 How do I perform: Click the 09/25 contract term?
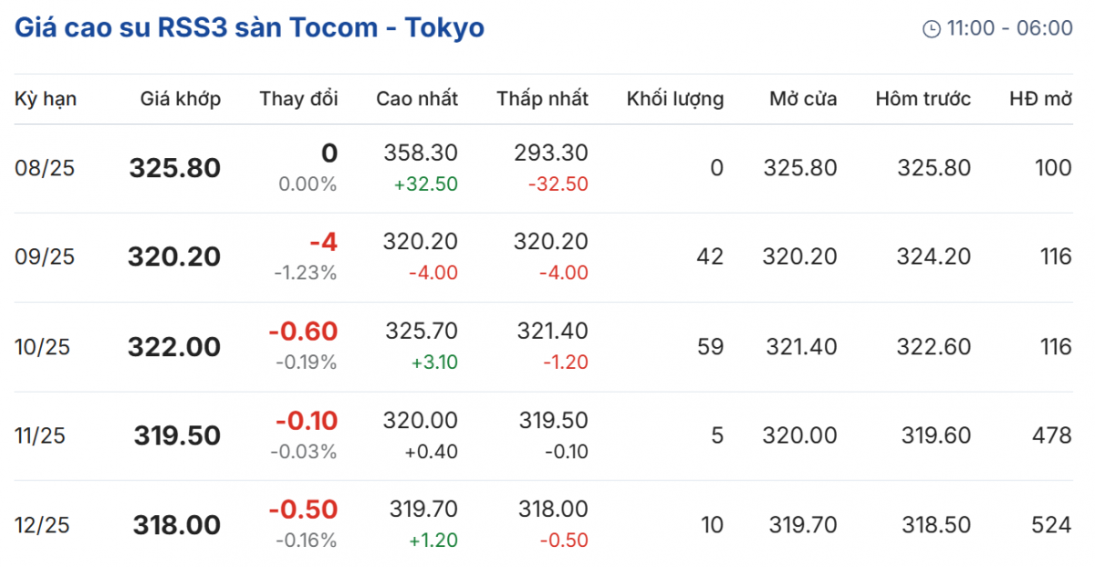tap(45, 257)
